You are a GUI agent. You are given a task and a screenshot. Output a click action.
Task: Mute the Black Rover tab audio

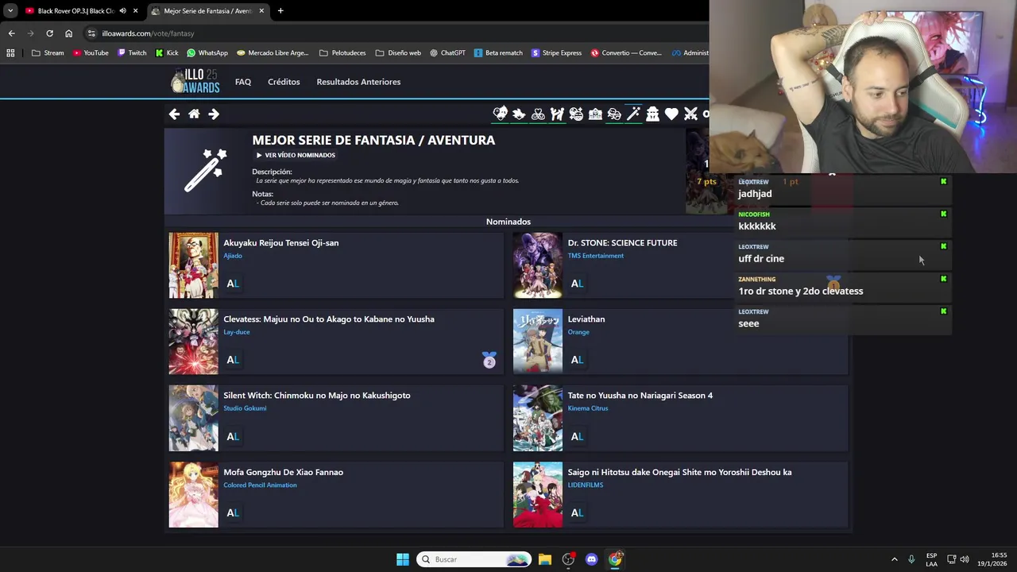(x=122, y=11)
